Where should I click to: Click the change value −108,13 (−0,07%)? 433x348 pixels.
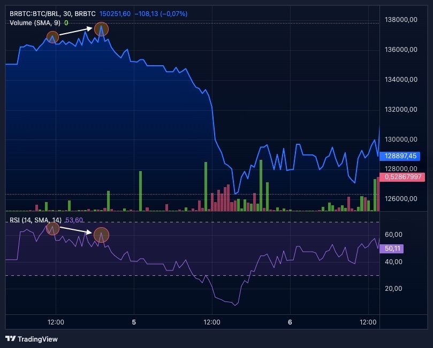coord(161,14)
